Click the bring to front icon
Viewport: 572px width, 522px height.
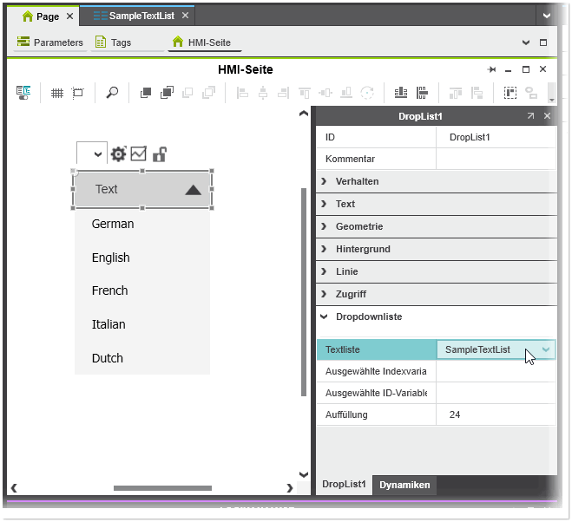tap(146, 93)
